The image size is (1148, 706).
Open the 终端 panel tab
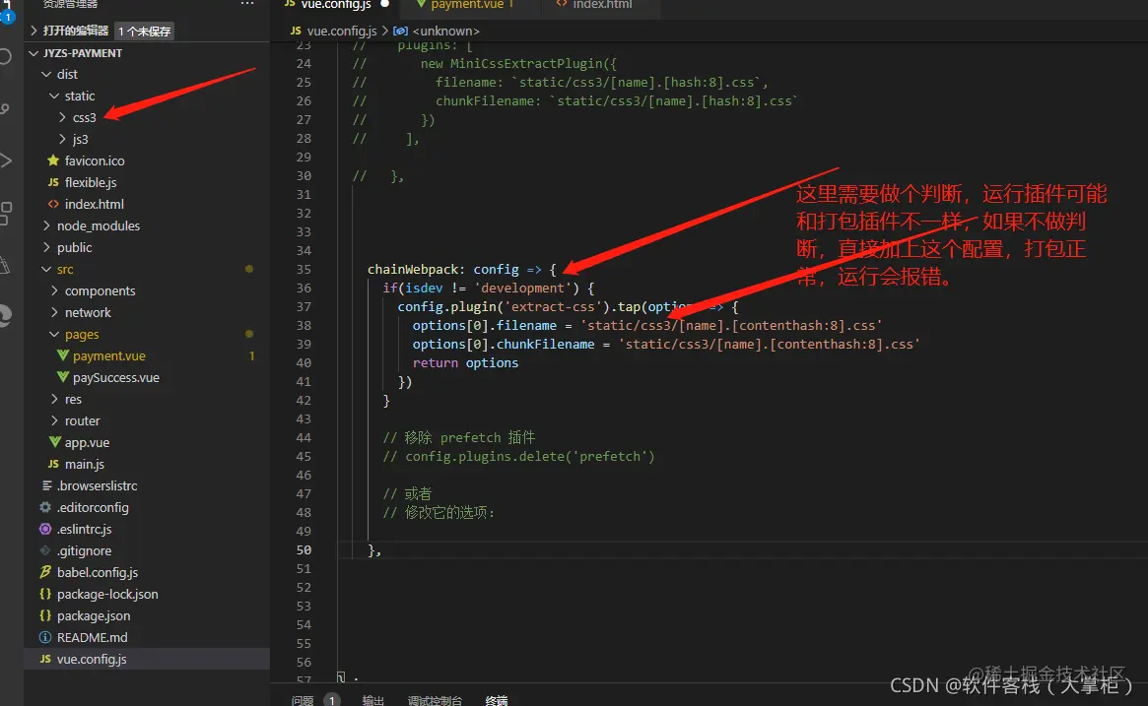497,700
